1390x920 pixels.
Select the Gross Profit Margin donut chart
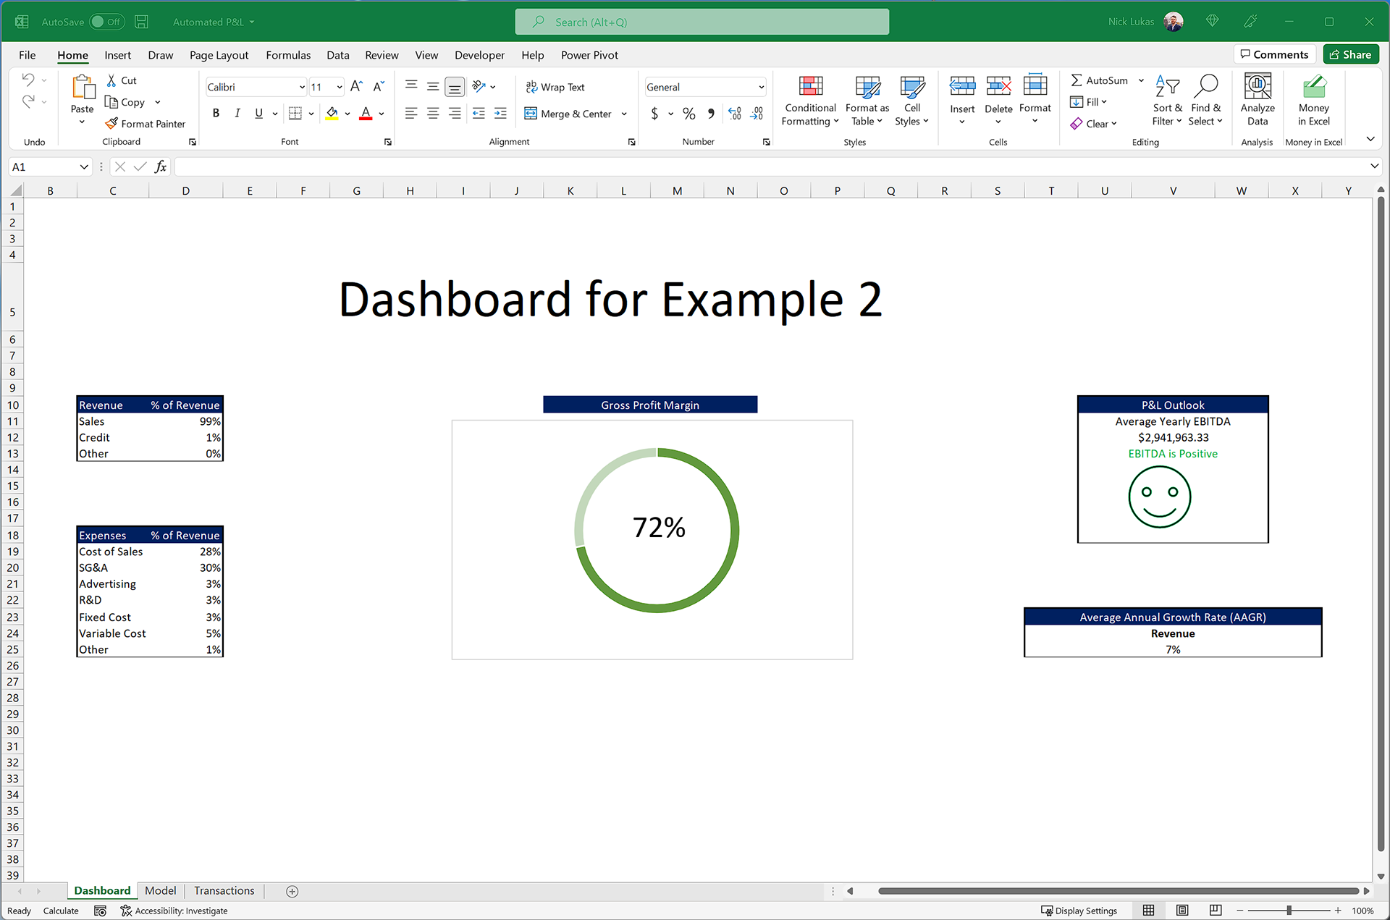pos(652,539)
